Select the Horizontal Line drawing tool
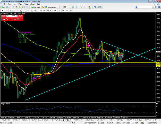The width and height of the screenshot is (161, 124). coord(14,11)
